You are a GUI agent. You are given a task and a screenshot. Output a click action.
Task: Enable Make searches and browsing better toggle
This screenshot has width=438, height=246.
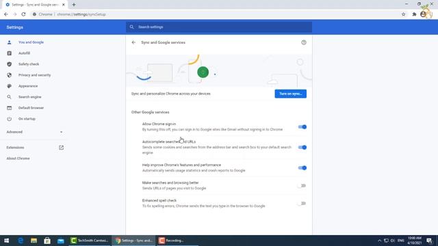[x=302, y=185]
